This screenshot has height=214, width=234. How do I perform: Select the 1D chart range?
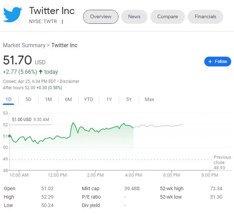point(9,99)
